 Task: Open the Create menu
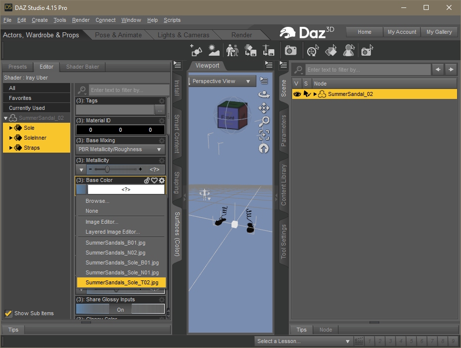40,20
